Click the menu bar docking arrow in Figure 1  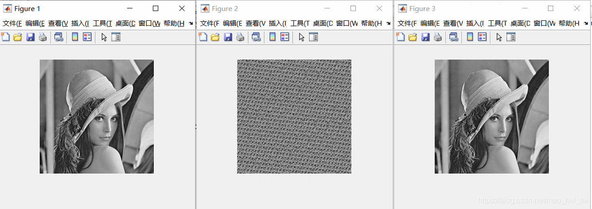click(191, 24)
